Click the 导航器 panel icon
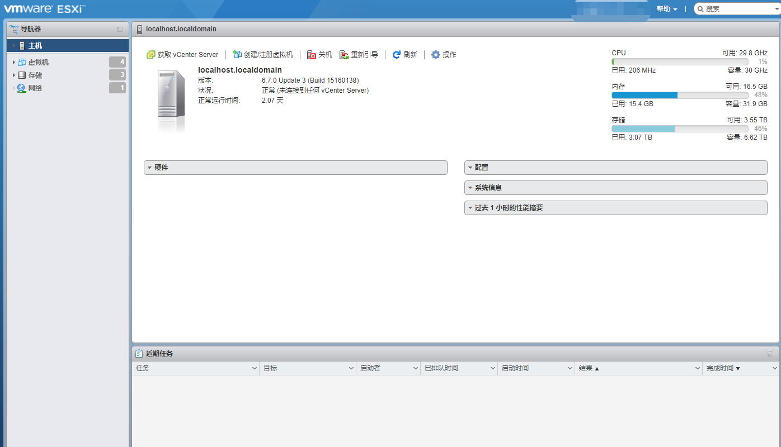 [x=14, y=28]
